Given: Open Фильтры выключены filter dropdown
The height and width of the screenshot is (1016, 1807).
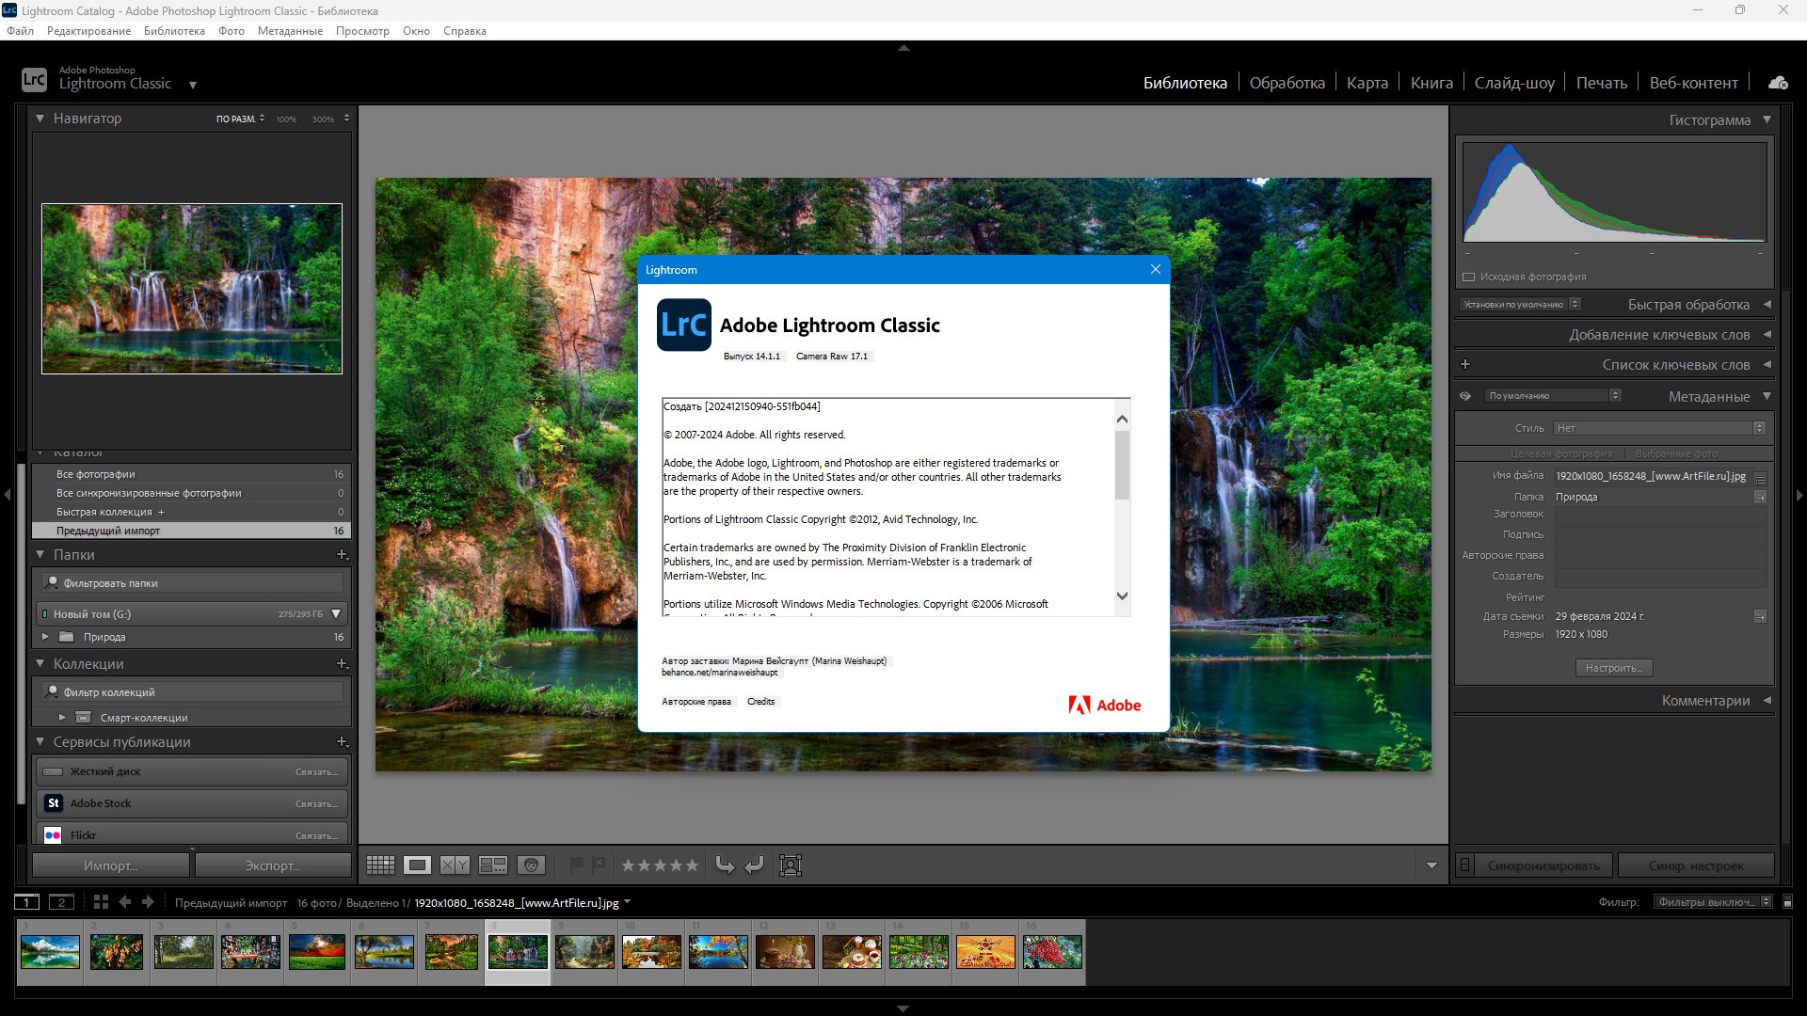Looking at the screenshot, I should [x=1713, y=902].
